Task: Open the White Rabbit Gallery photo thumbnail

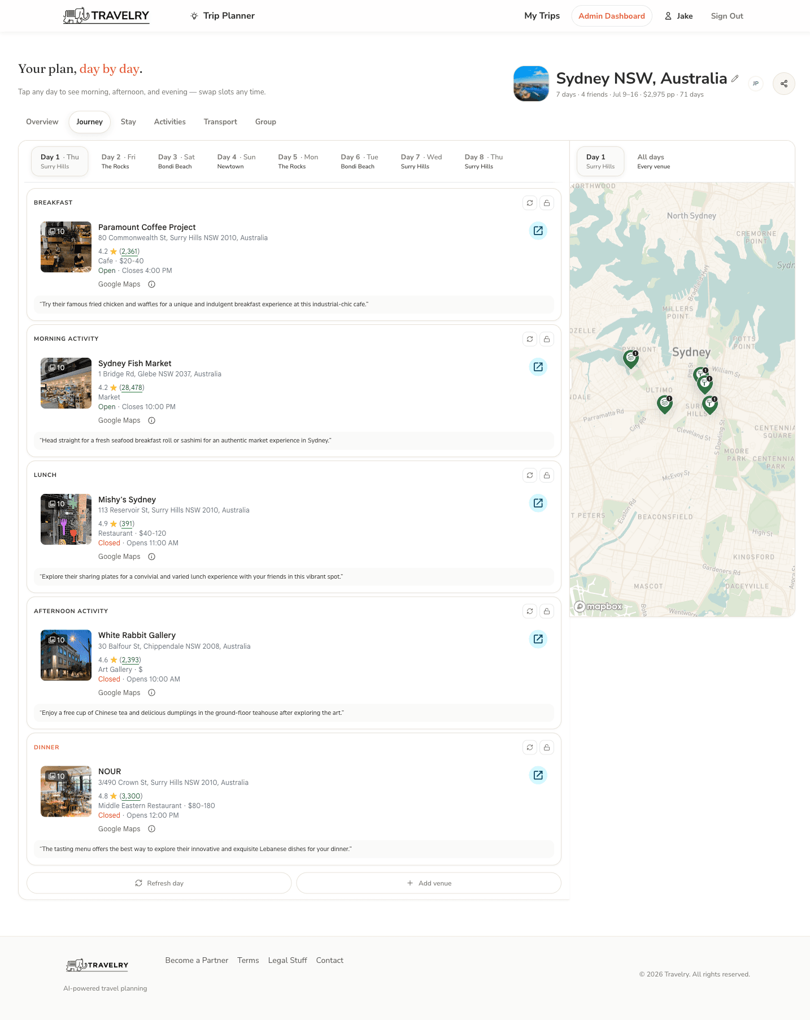Action: click(x=66, y=656)
